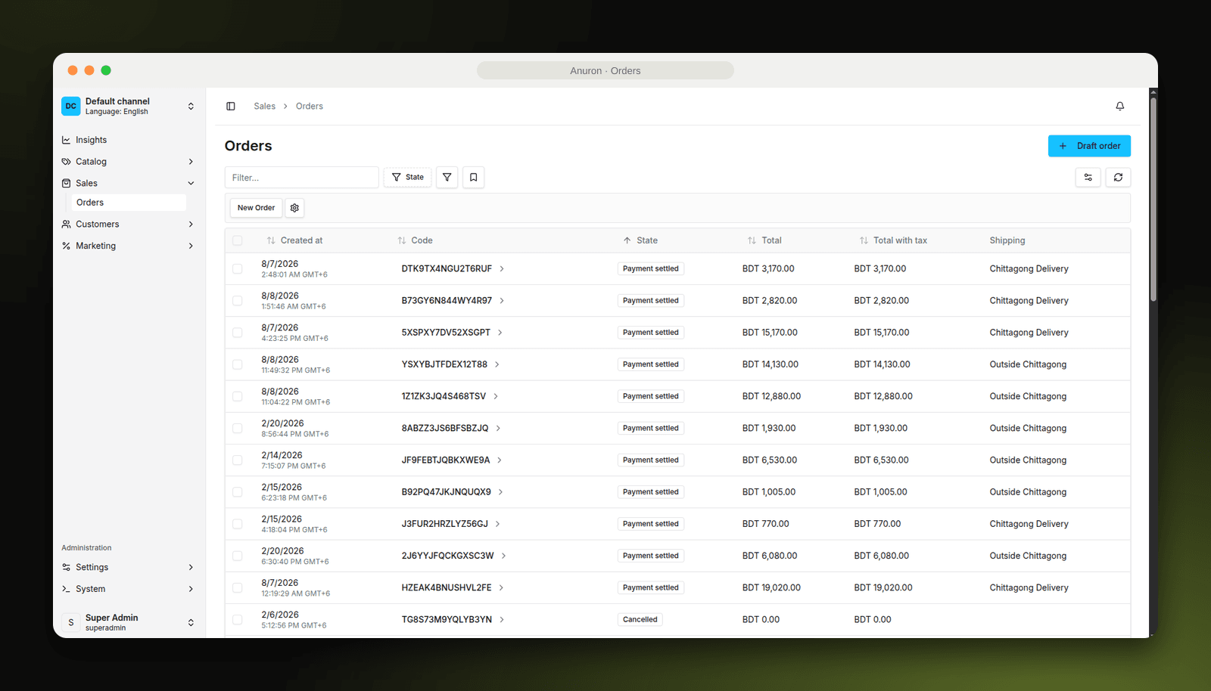The width and height of the screenshot is (1211, 691).
Task: Click the funnel filter icon button
Action: tap(447, 177)
